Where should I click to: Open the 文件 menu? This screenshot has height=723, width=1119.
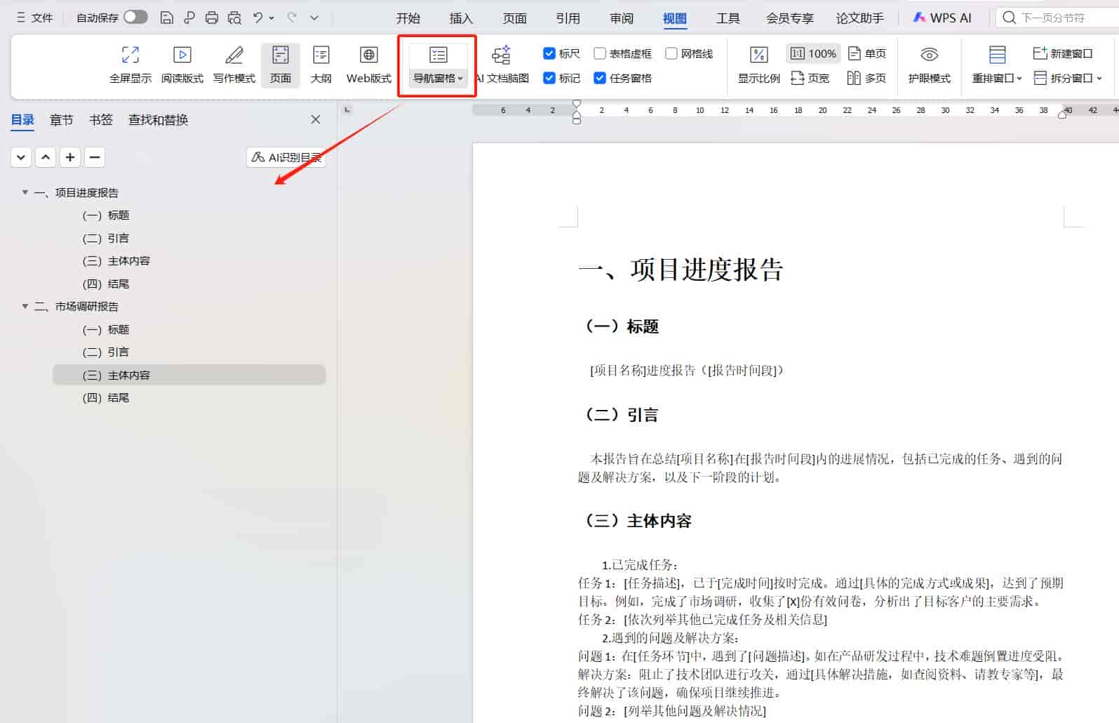click(34, 18)
